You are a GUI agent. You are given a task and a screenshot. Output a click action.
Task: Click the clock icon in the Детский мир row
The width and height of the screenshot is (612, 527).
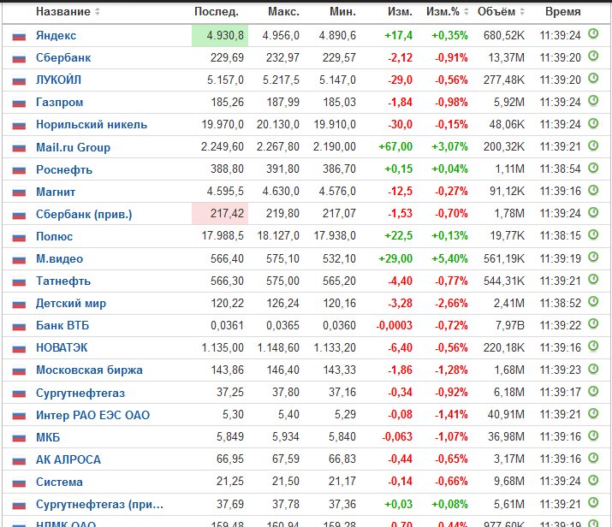(x=593, y=301)
